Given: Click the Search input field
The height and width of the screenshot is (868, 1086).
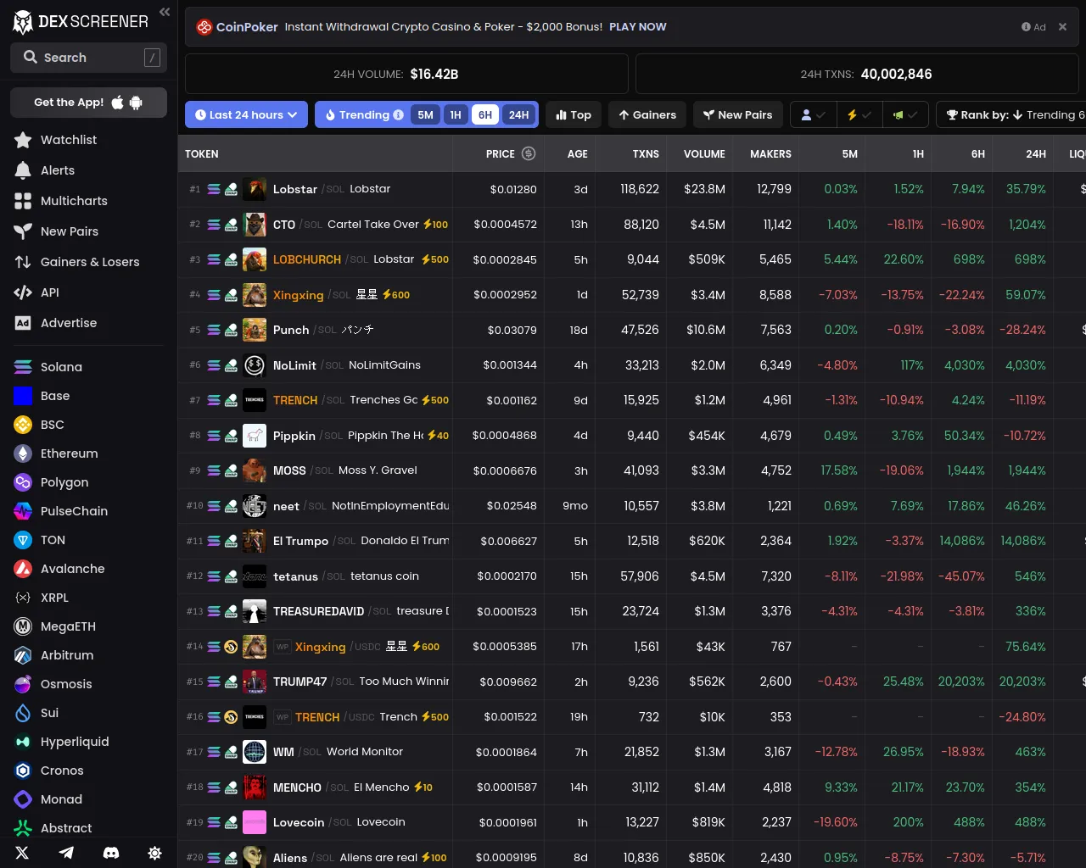Looking at the screenshot, I should pyautogui.click(x=88, y=58).
